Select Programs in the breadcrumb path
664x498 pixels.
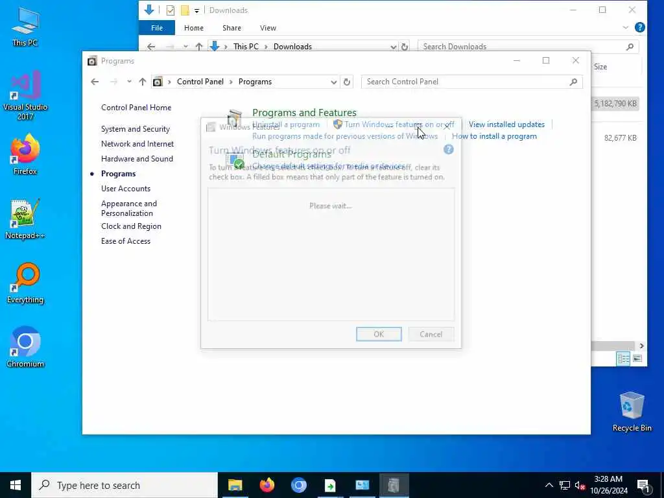tap(255, 82)
